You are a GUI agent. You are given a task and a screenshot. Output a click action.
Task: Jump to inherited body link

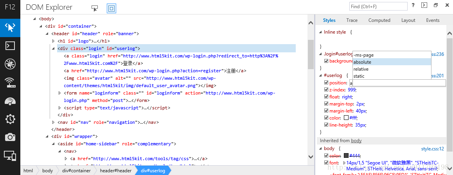point(356,141)
